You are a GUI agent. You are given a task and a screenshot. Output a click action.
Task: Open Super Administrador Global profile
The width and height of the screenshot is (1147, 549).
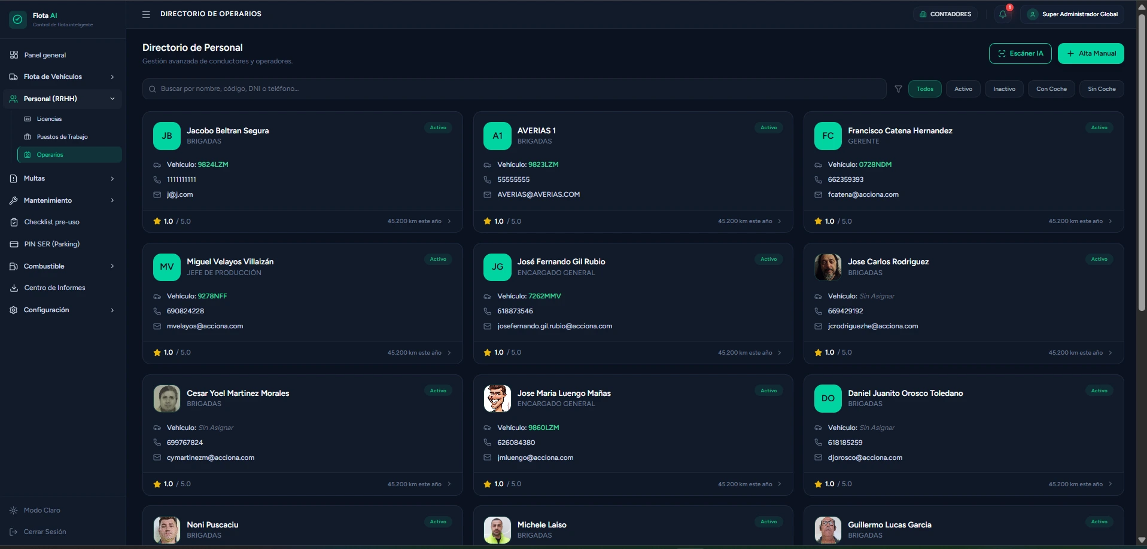(1072, 14)
